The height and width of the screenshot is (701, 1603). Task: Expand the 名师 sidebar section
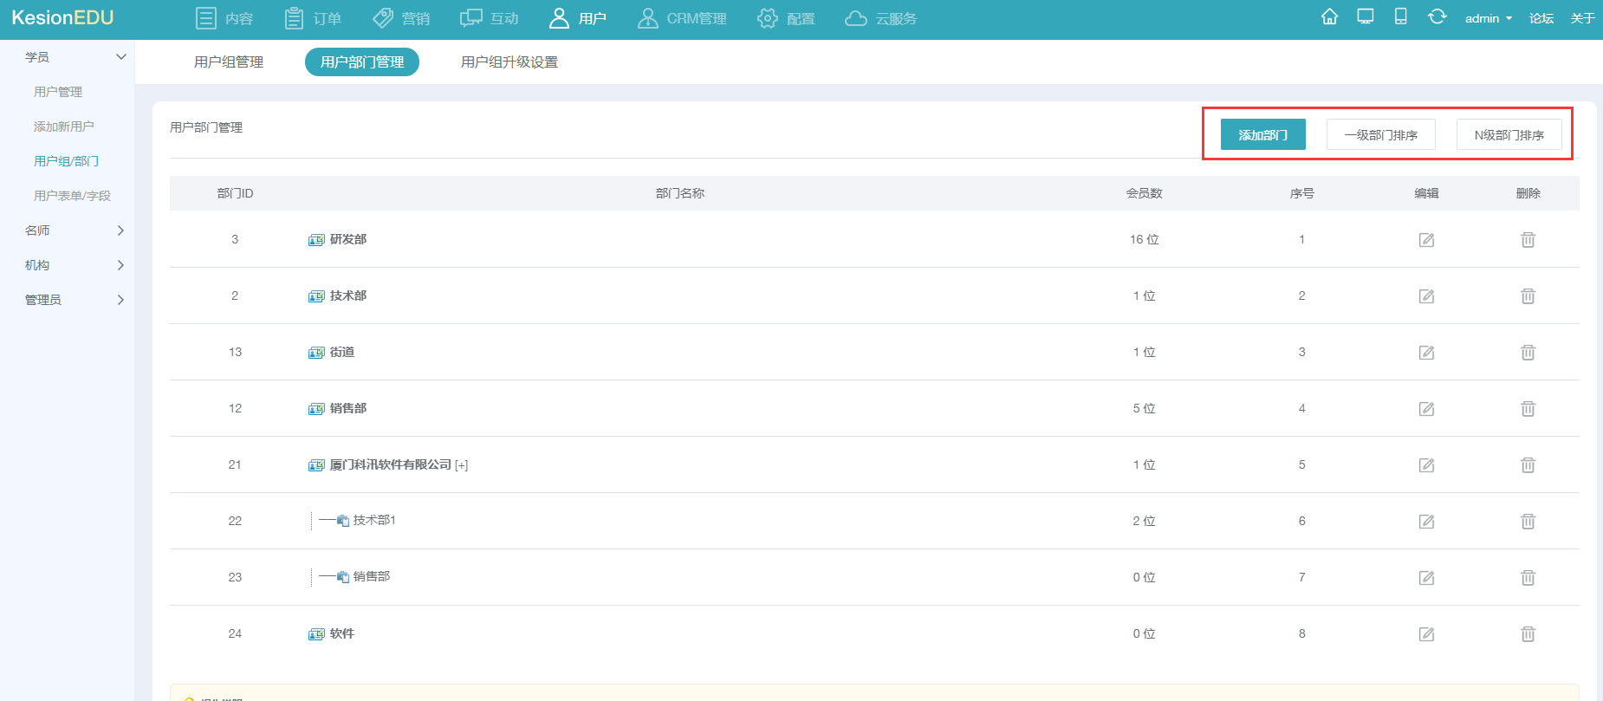click(x=120, y=230)
